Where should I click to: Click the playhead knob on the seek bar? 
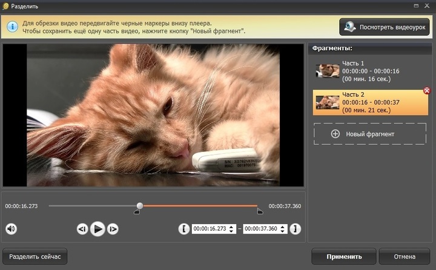[140, 205]
